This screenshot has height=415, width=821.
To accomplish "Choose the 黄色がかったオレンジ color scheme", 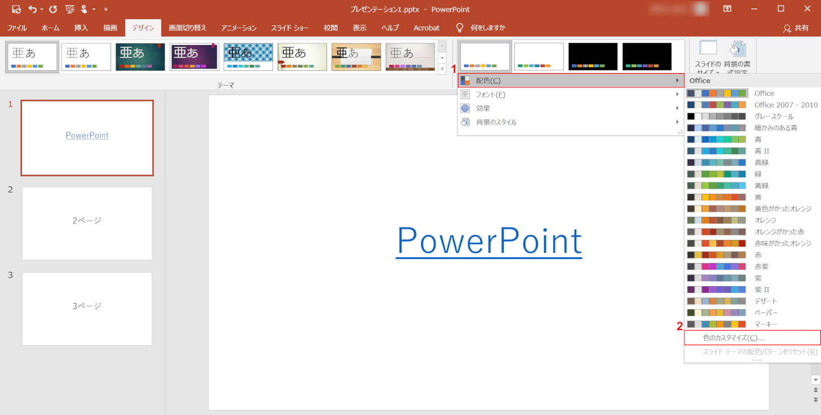I will click(x=752, y=209).
